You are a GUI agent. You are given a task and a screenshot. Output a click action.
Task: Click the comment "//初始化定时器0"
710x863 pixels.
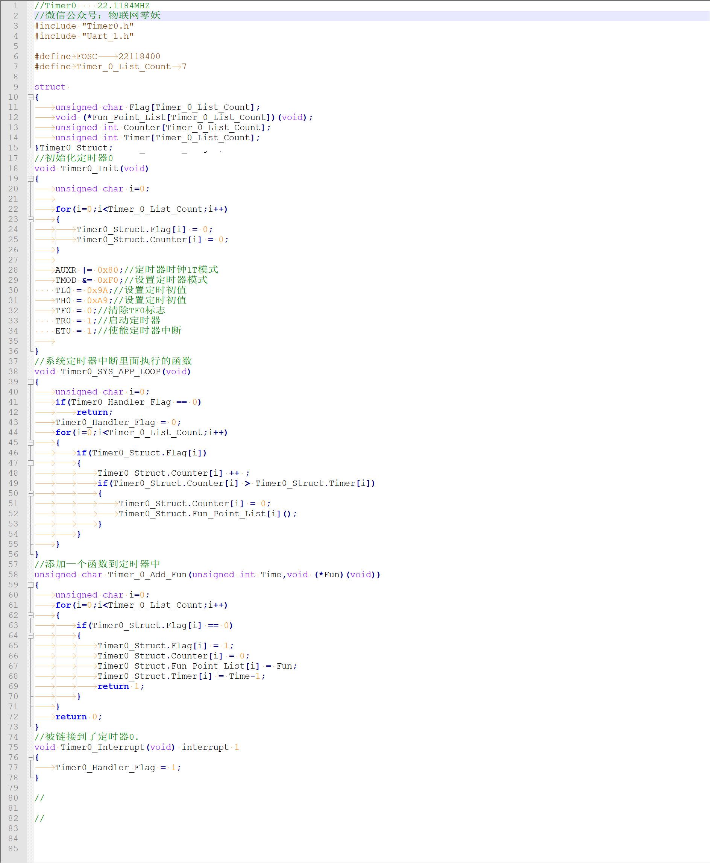(74, 158)
